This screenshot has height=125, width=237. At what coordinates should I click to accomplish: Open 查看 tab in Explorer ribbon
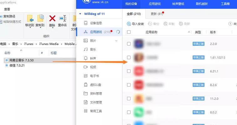[x=7, y=9]
